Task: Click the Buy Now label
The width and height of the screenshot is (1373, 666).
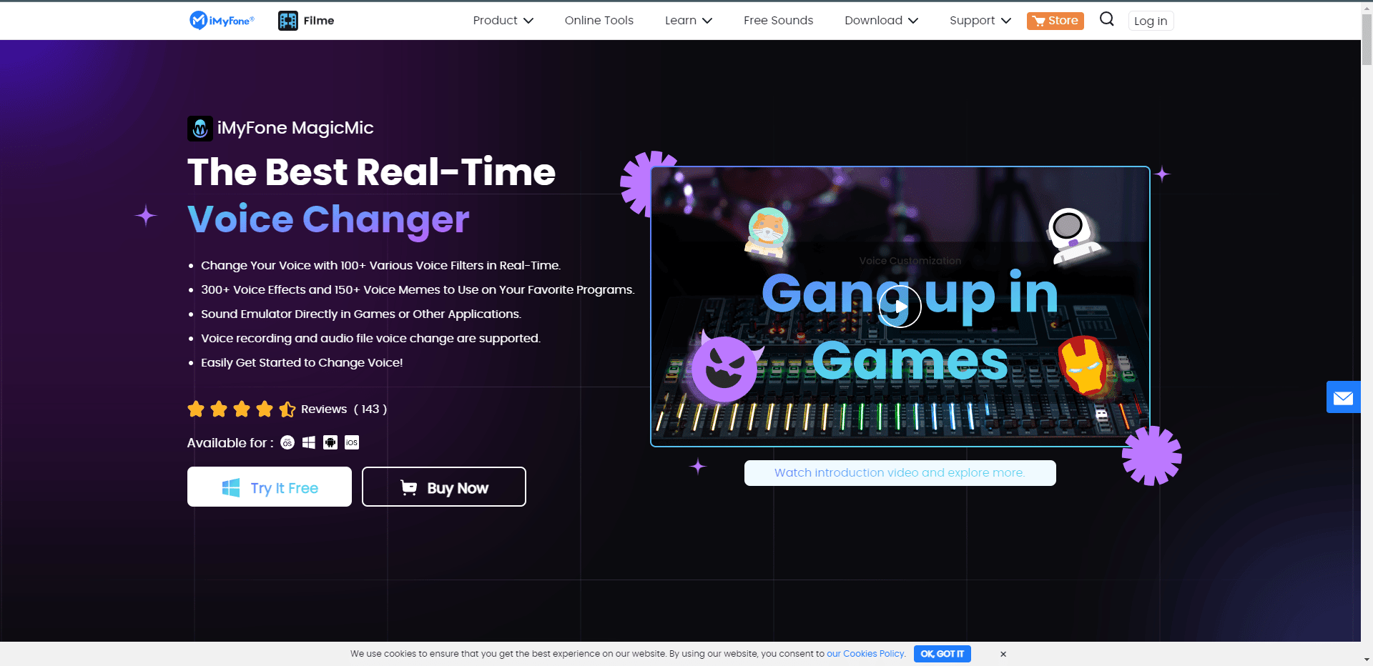Action: coord(458,488)
